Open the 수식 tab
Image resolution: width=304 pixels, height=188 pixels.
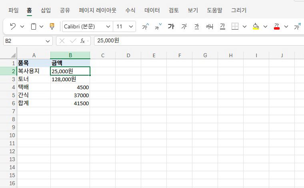[130, 10]
